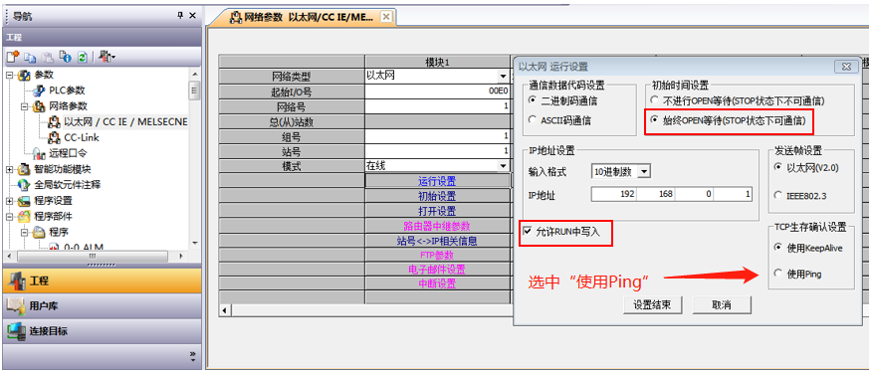Click the 设置结束 button
Viewport: 873px width, 374px height.
652,304
